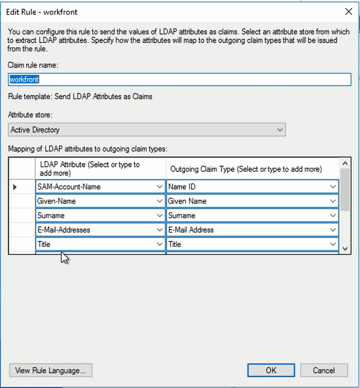This screenshot has height=388, width=360.
Task: Open the Given Name outgoing claim dropdown
Action: click(x=333, y=201)
